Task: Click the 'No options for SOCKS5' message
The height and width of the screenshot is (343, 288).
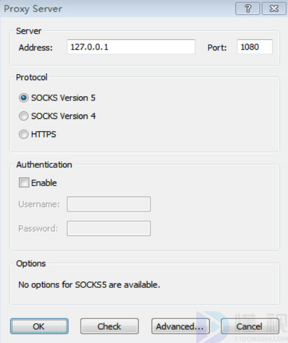Action: point(89,285)
